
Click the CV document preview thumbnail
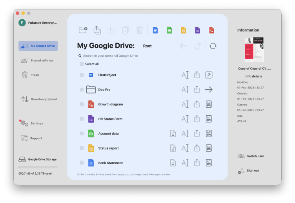click(254, 50)
